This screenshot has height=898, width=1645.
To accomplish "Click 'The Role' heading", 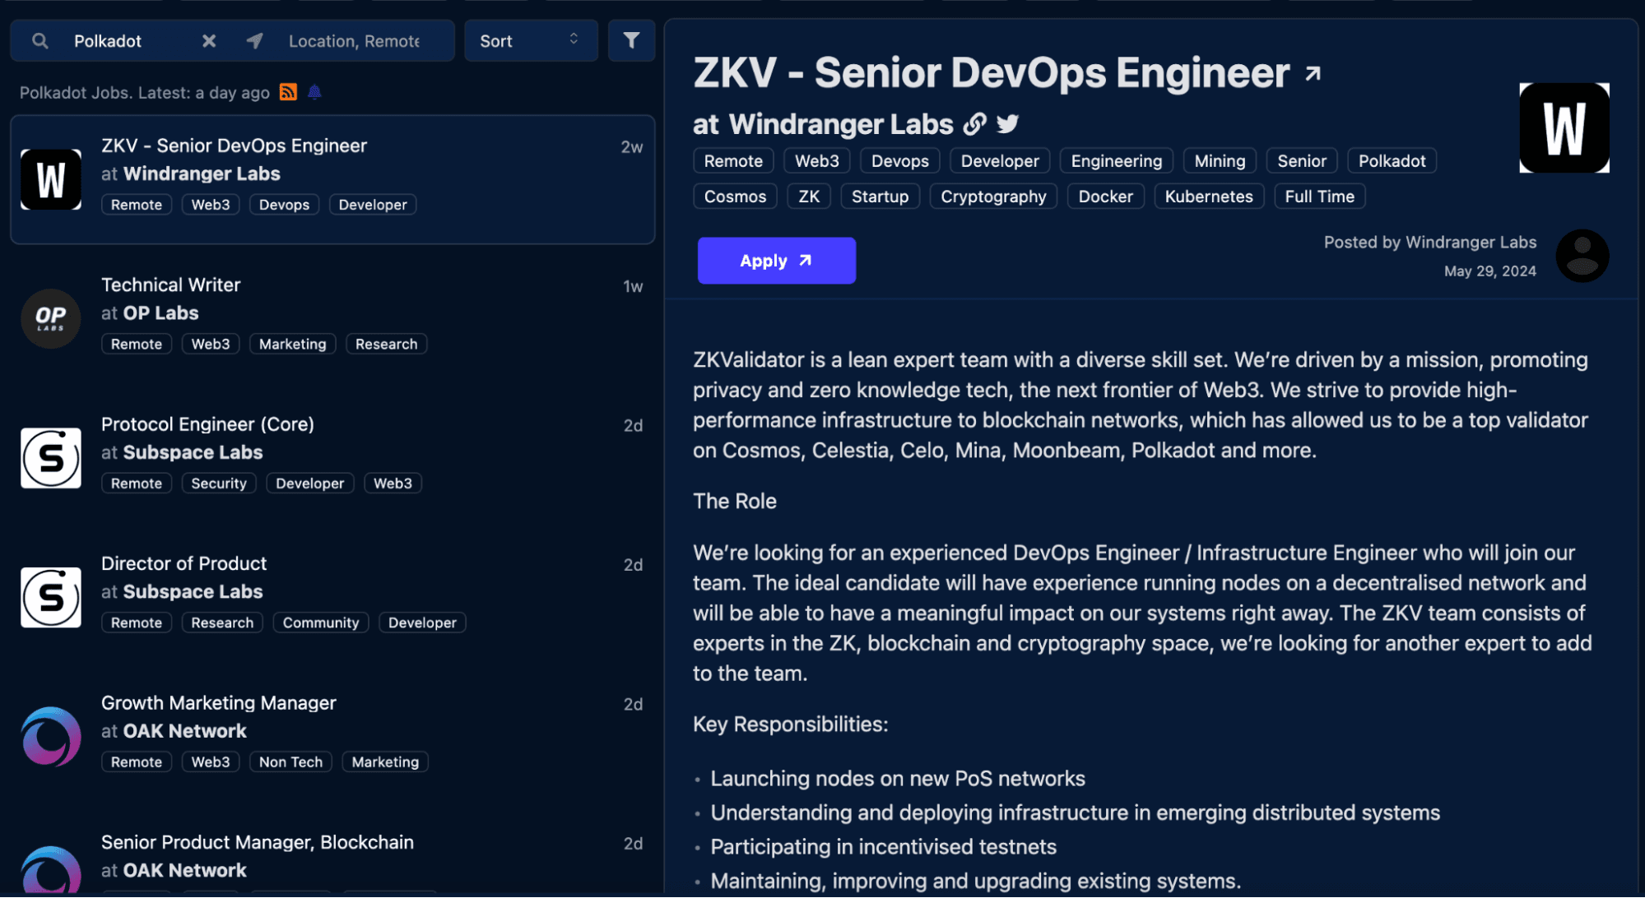I will coord(735,502).
